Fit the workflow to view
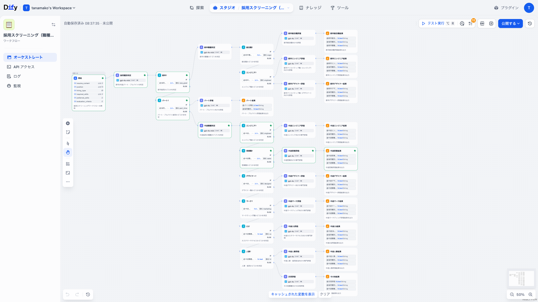 tap(68, 173)
